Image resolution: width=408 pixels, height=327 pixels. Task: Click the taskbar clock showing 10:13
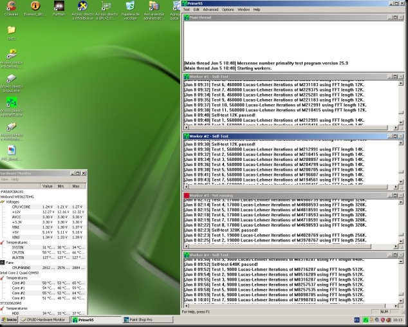tap(397, 320)
